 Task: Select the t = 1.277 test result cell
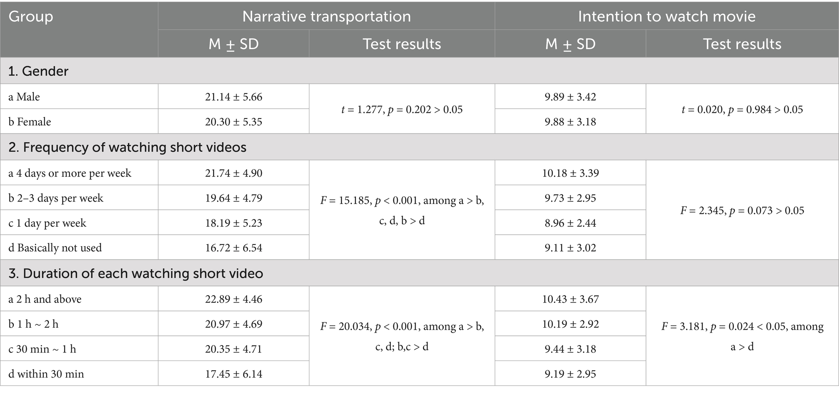pyautogui.click(x=402, y=110)
